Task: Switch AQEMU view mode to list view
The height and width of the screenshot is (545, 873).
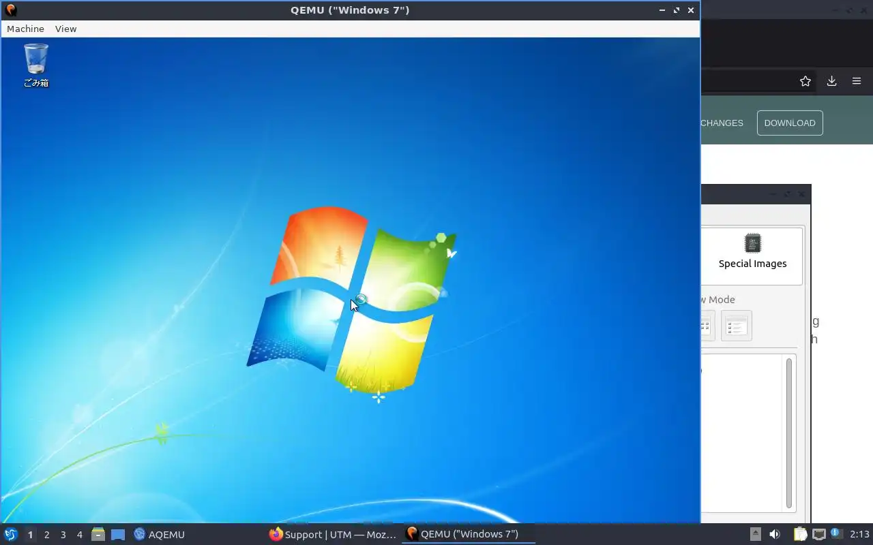Action: tap(737, 326)
